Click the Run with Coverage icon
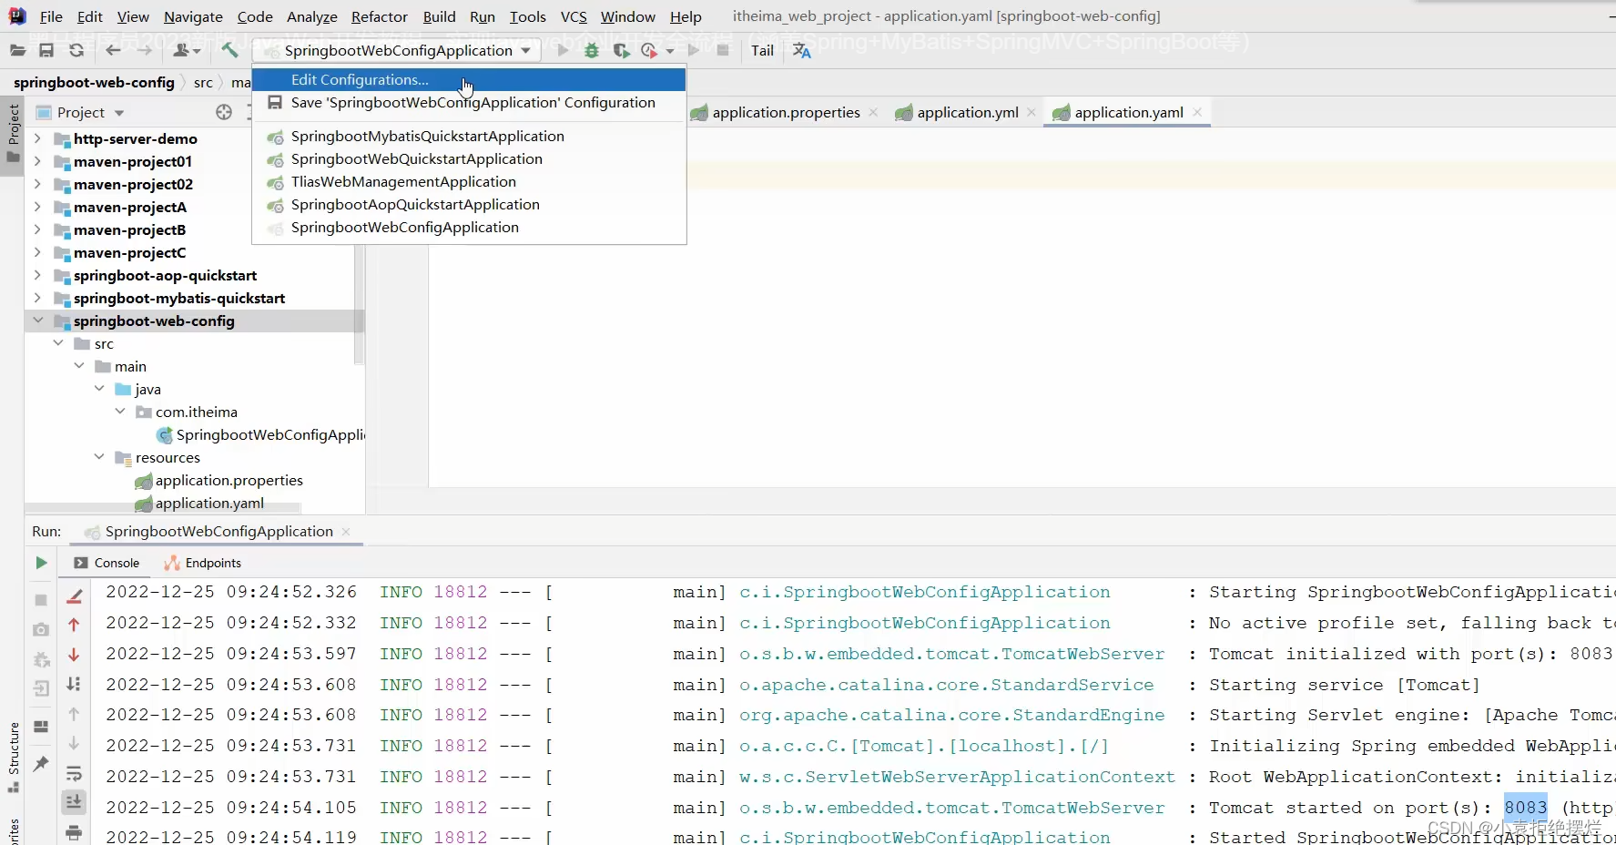Screen dimensions: 1616x845 621,51
